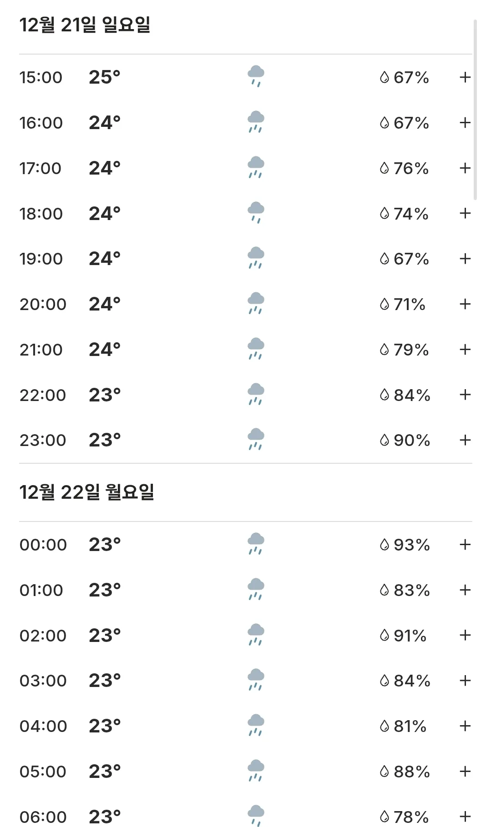
Task: Select the 02:00 row with 91% precipitation
Action: coord(246,635)
